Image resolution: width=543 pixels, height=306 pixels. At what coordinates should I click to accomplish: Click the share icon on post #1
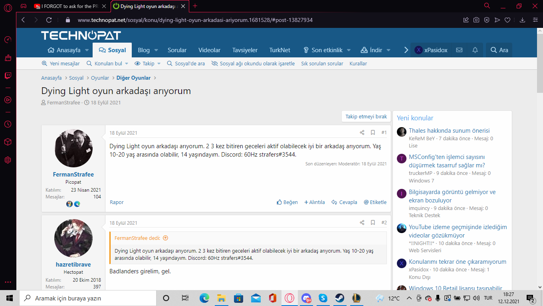point(362,133)
